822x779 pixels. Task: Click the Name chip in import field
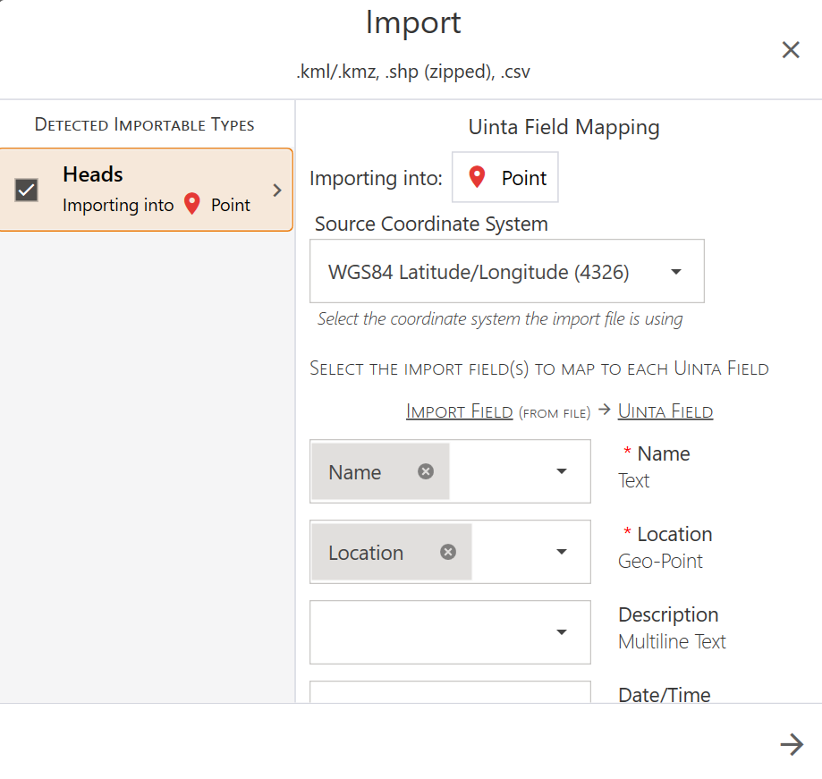[x=355, y=472]
